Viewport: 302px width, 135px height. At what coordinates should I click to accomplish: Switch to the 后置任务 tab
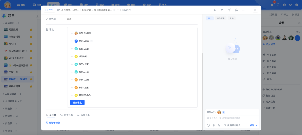click(83, 115)
